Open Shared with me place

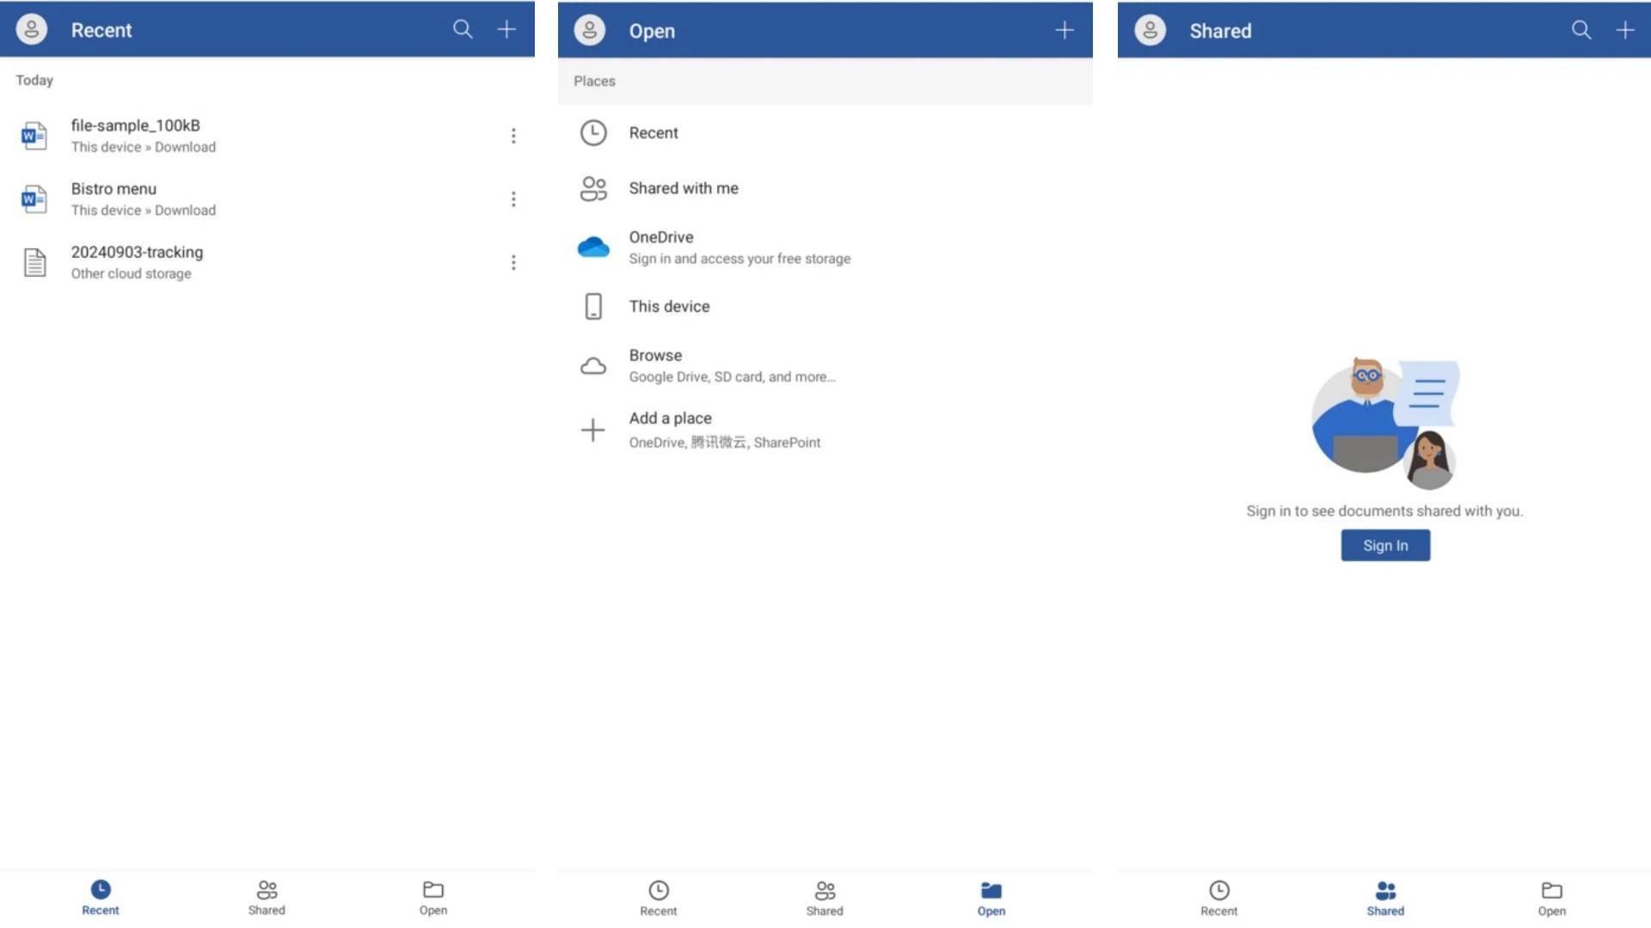coord(684,188)
